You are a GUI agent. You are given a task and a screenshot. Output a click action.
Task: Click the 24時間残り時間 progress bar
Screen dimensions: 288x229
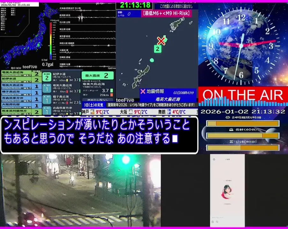(243, 123)
